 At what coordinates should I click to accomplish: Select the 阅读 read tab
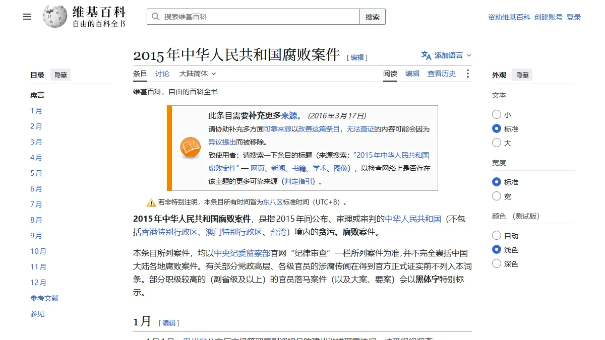pyautogui.click(x=390, y=74)
